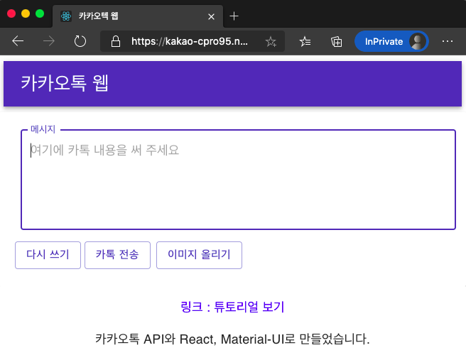Click the 이미지 올리기 button
The height and width of the screenshot is (355, 466).
point(199,255)
